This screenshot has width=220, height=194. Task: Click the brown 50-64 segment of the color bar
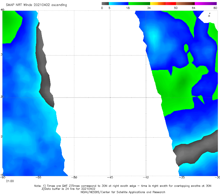tap(185, 4)
